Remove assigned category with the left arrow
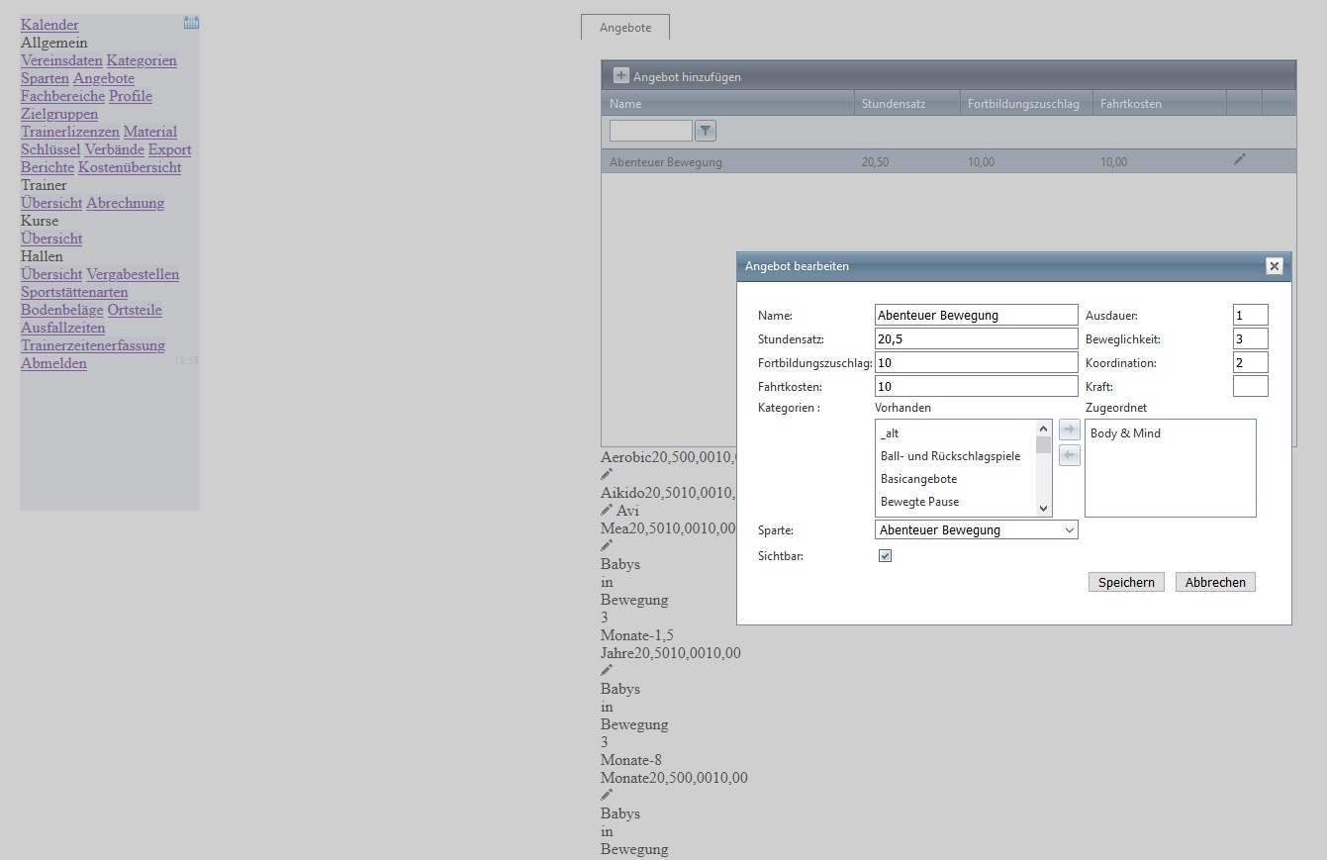Viewport: 1327px width, 860px height. click(1070, 455)
